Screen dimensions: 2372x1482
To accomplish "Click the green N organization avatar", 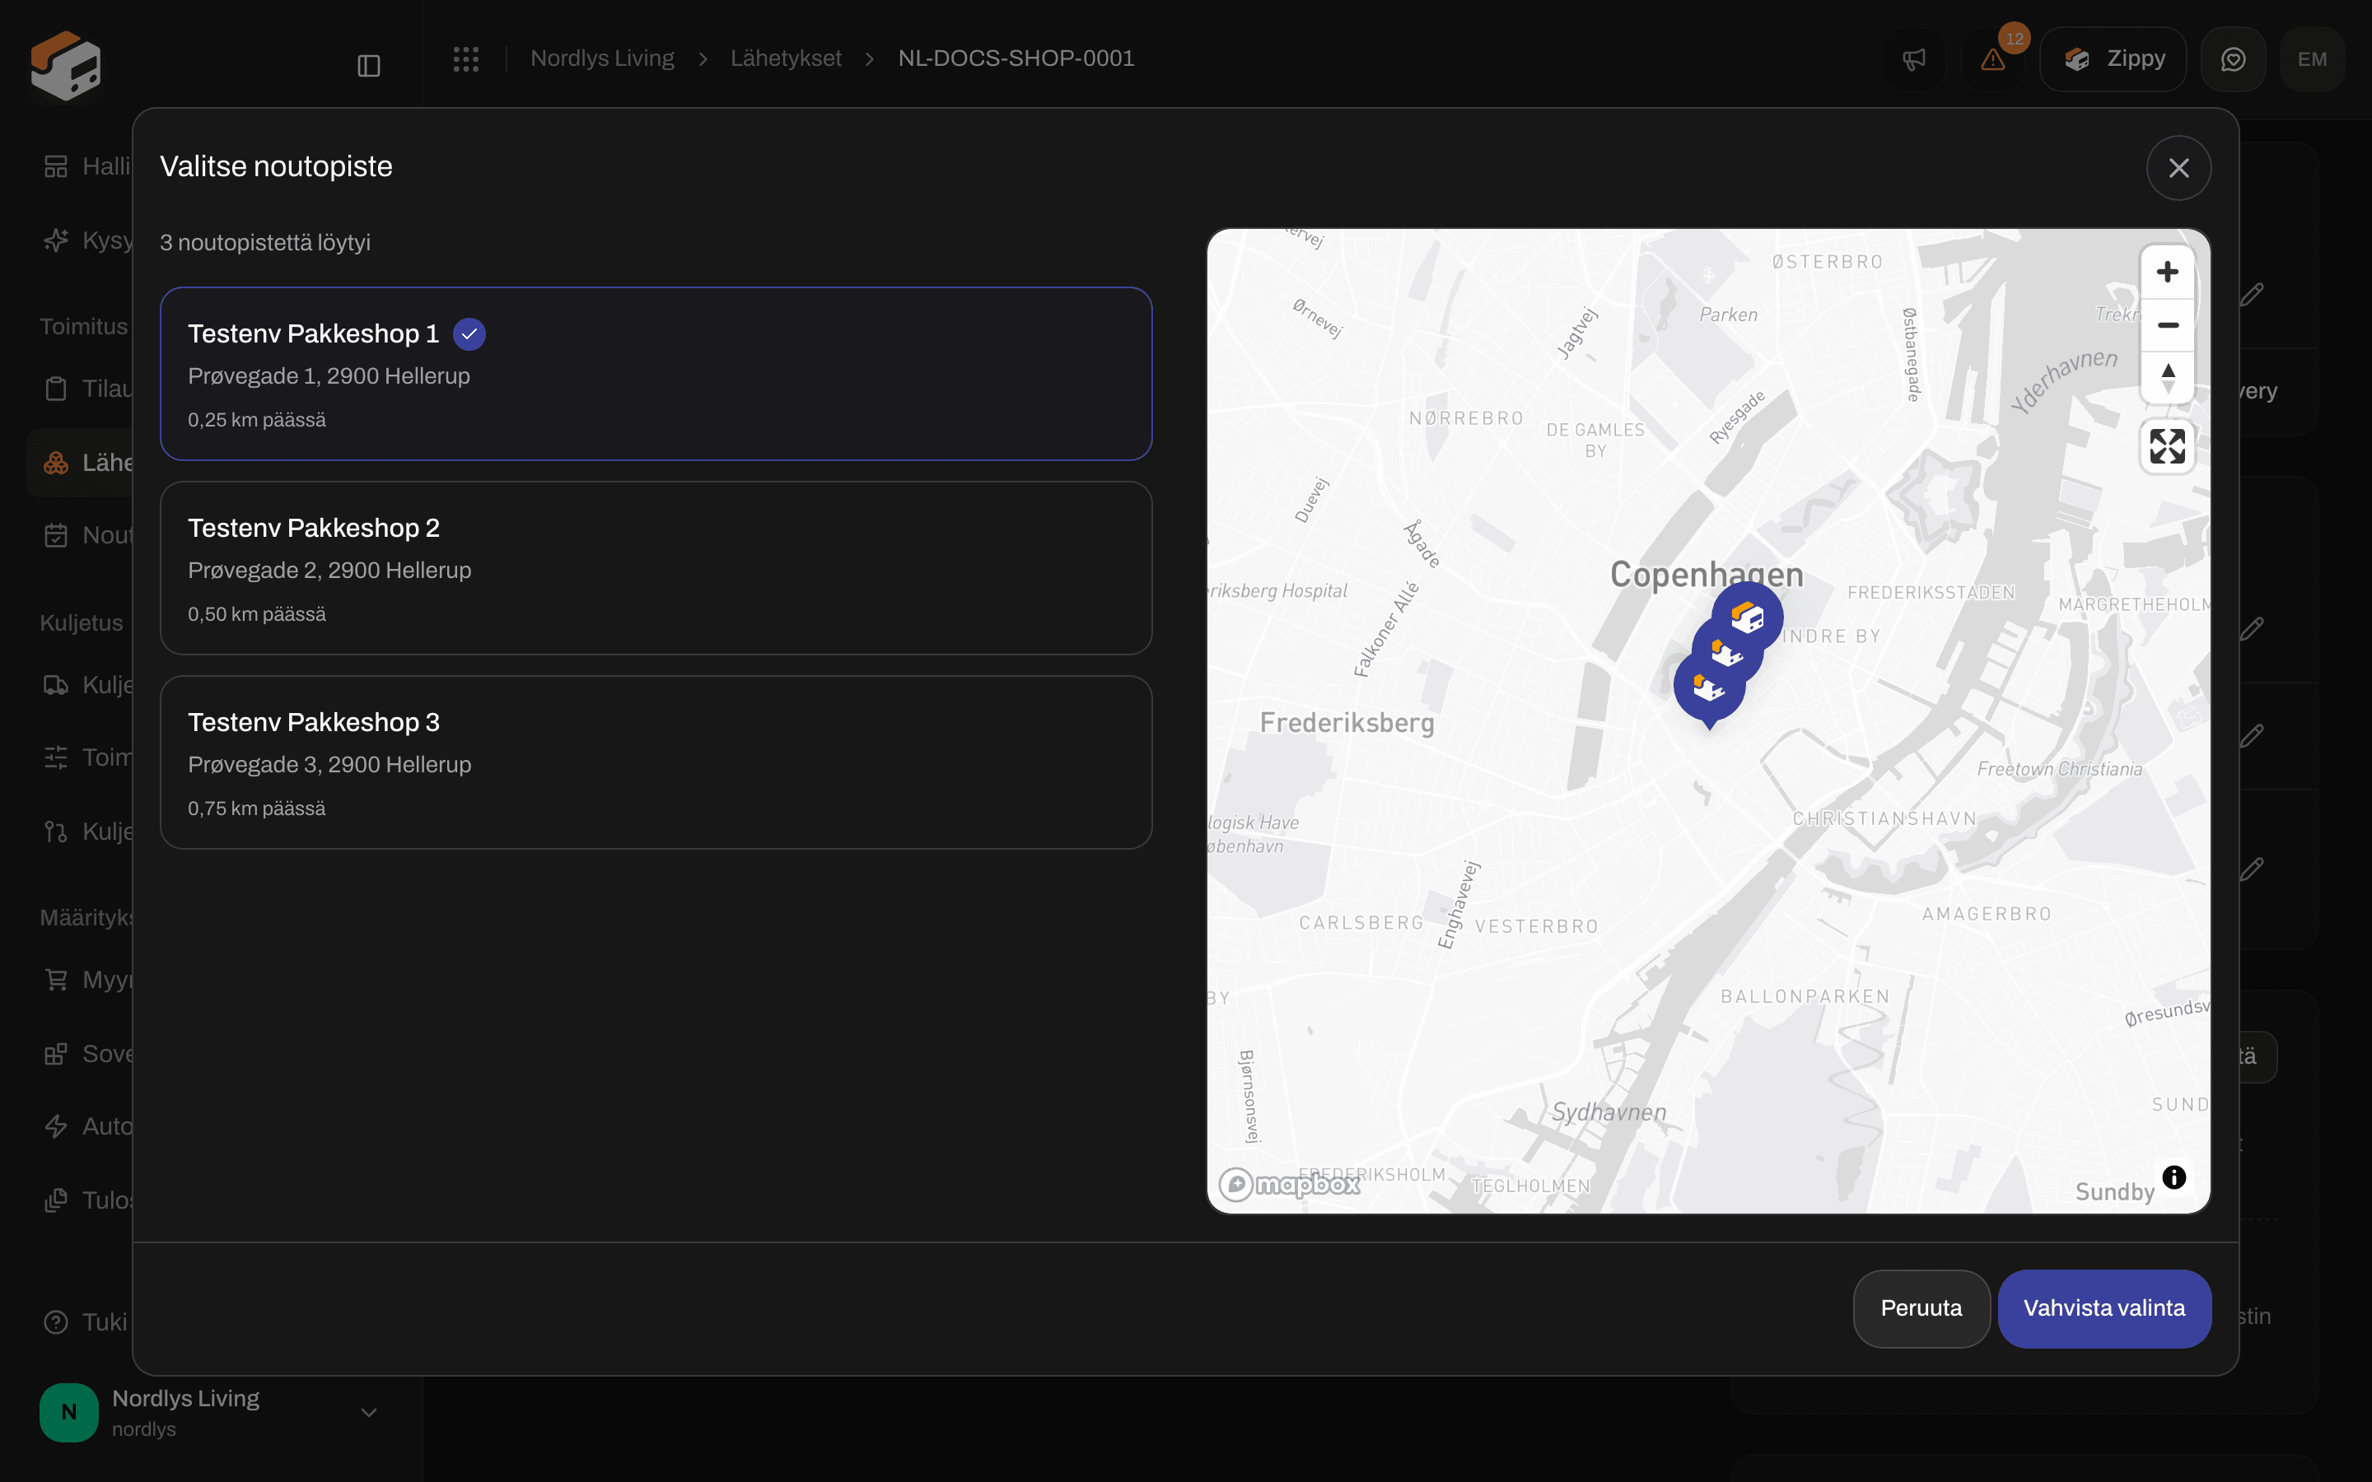I will (68, 1412).
